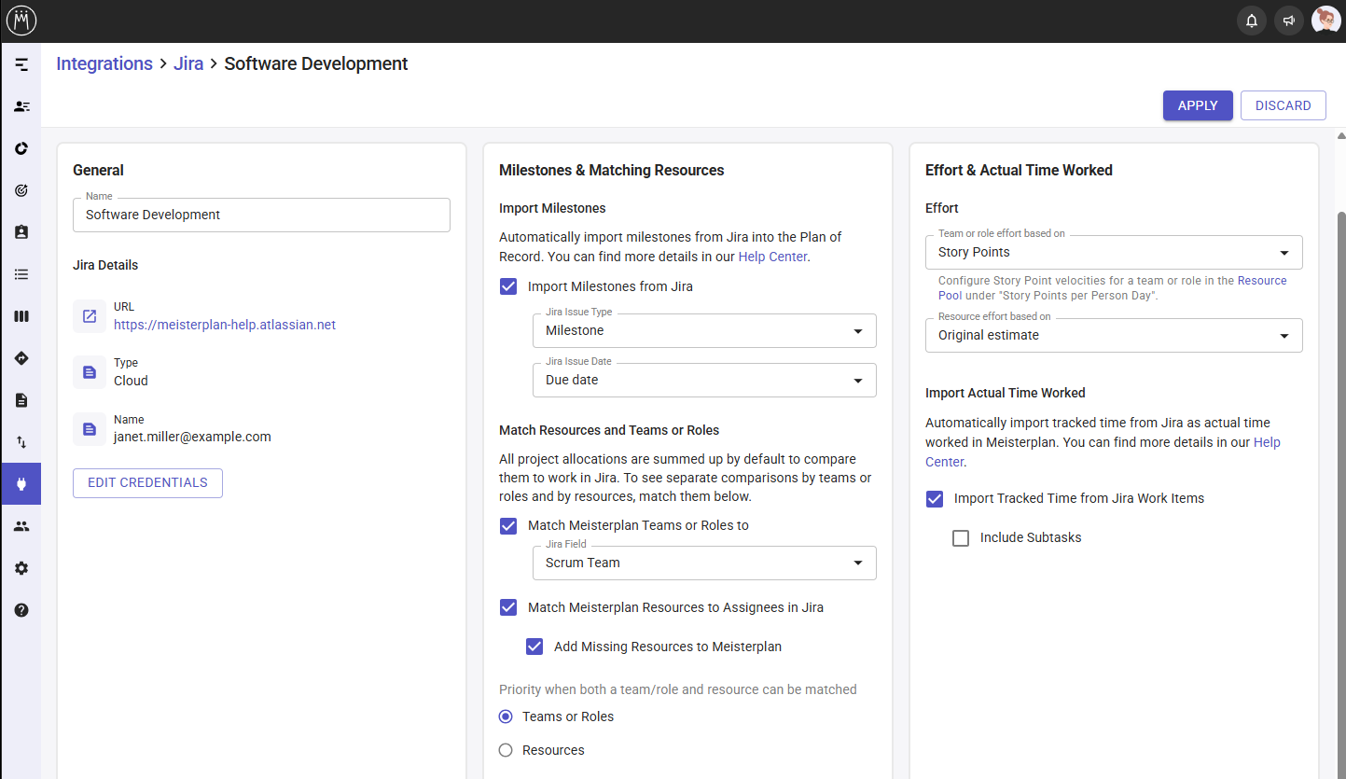
Task: Click Effort & Actual Time Worked heading
Action: tap(1019, 170)
